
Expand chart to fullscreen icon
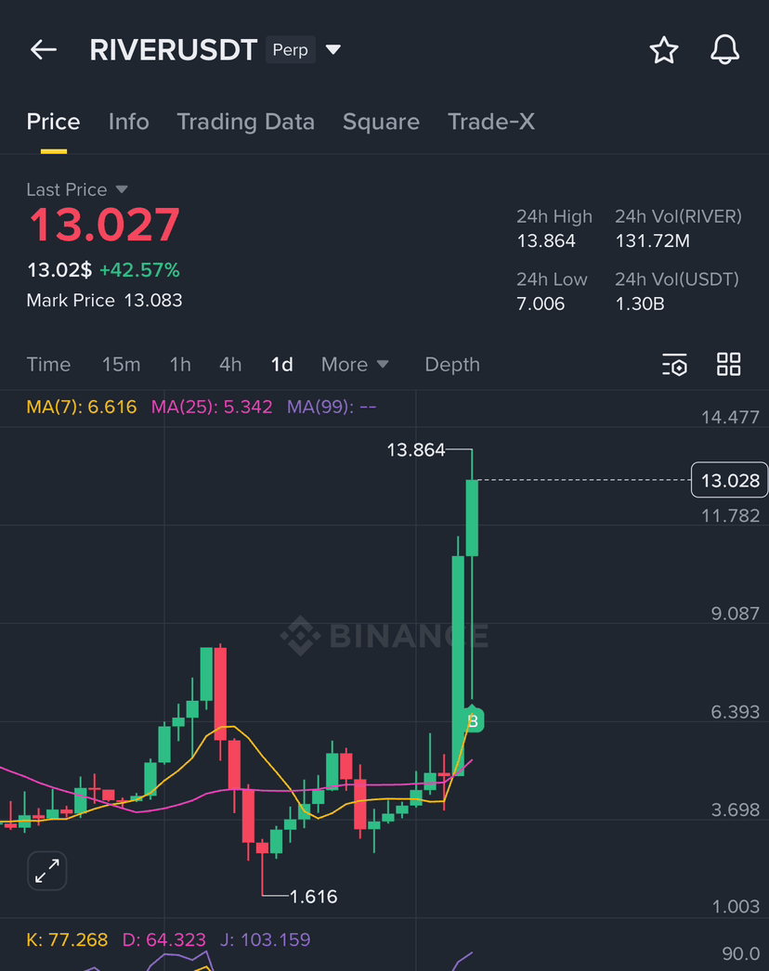(47, 870)
